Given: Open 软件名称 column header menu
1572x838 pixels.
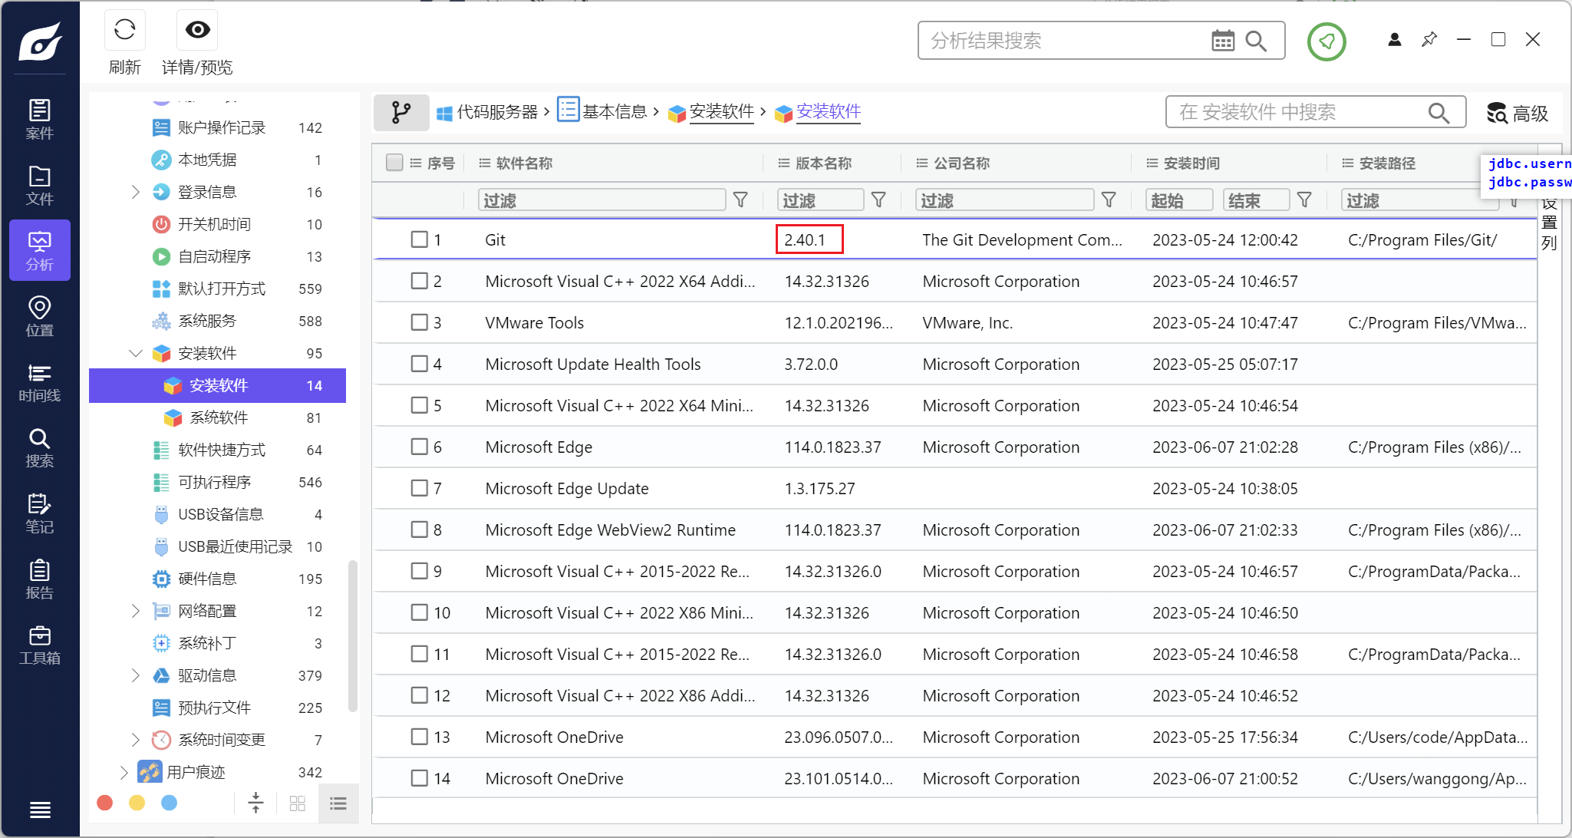Looking at the screenshot, I should 484,163.
